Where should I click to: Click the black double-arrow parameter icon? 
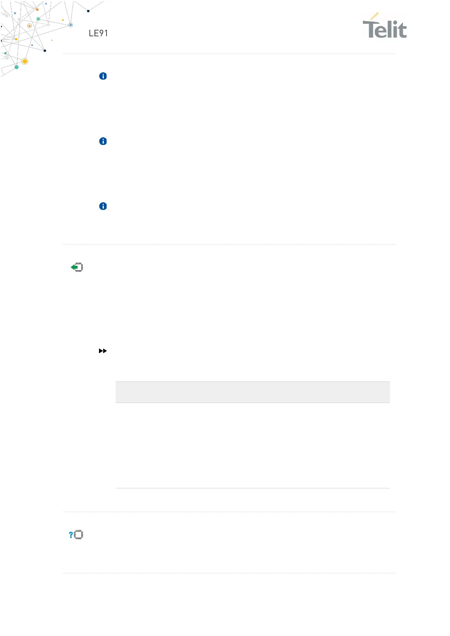point(103,351)
